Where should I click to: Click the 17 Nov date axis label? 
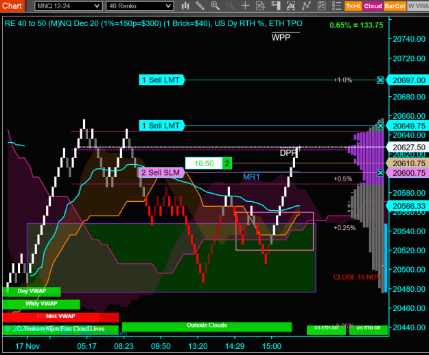click(27, 346)
